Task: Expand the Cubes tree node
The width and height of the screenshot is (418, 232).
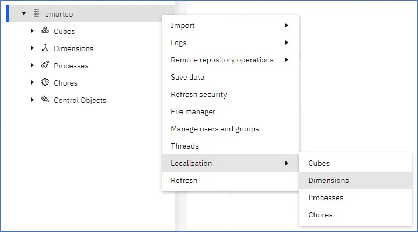Action: coord(32,31)
